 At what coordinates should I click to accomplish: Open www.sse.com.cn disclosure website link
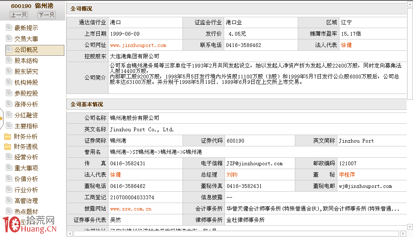[x=131, y=209]
